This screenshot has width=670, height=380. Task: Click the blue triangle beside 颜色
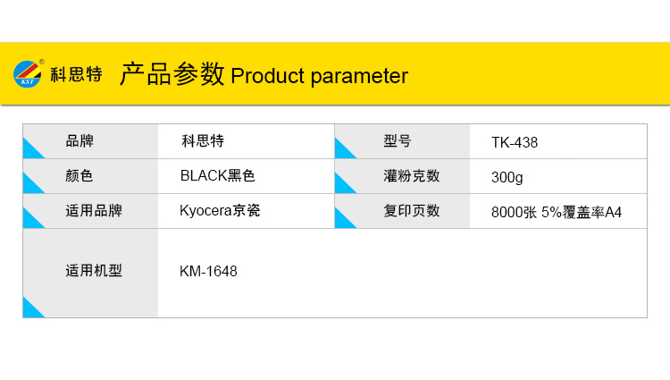pos(32,183)
